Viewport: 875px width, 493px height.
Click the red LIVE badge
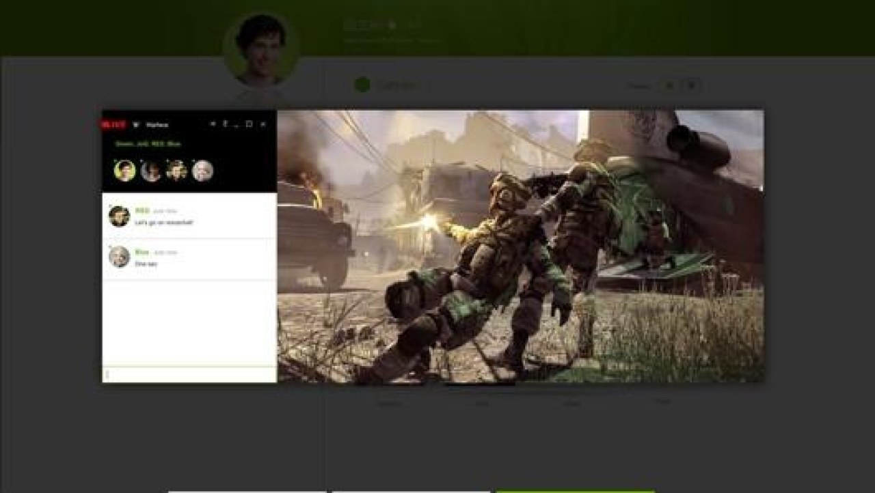[113, 125]
